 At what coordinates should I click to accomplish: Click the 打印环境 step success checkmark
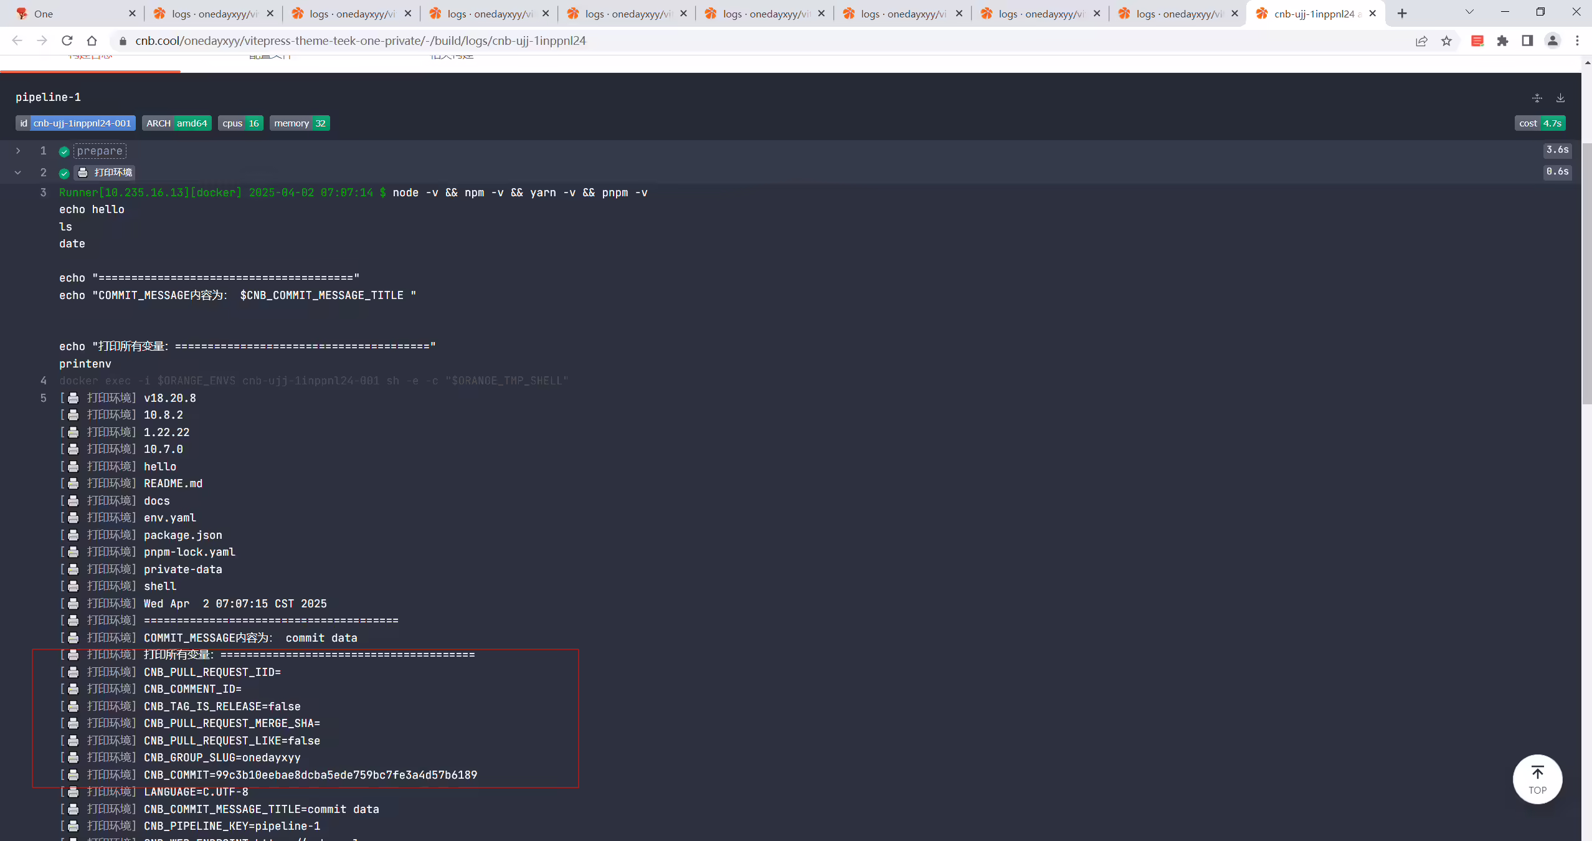coord(64,173)
